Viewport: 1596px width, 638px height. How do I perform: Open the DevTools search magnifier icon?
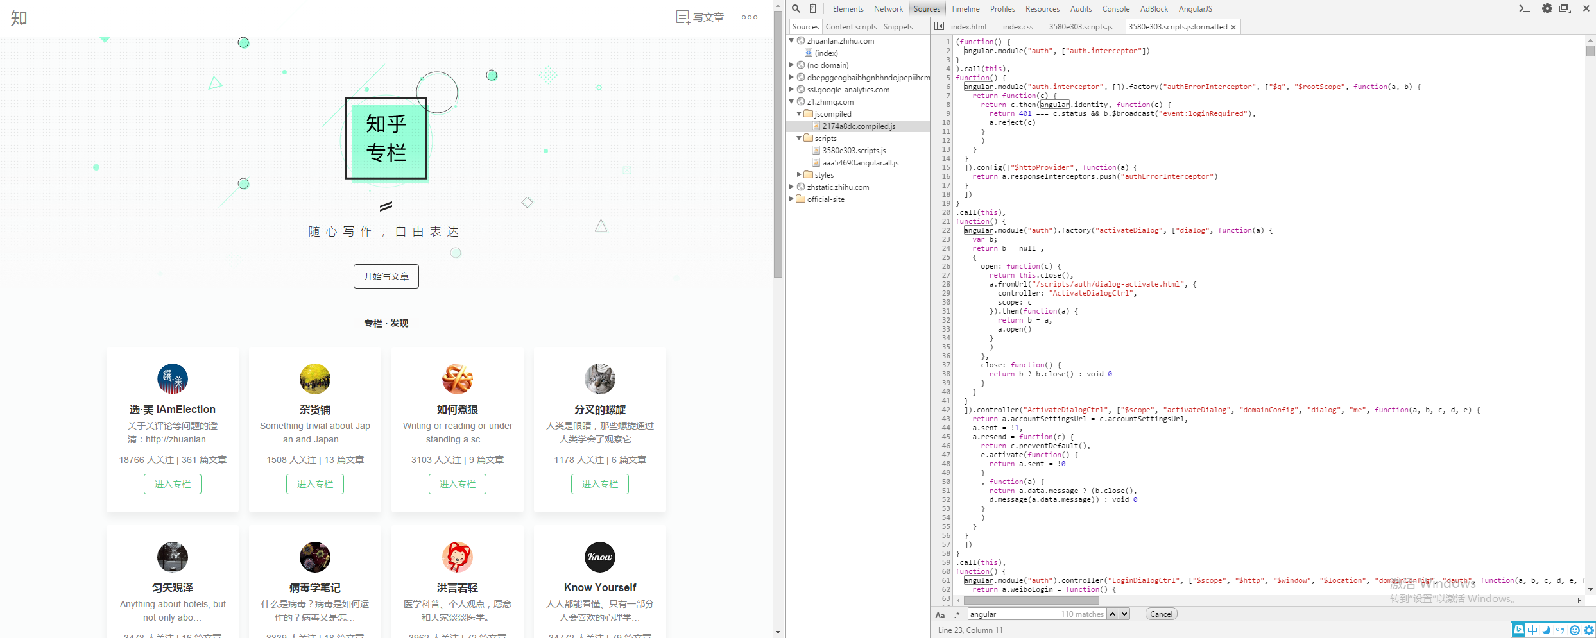(795, 8)
